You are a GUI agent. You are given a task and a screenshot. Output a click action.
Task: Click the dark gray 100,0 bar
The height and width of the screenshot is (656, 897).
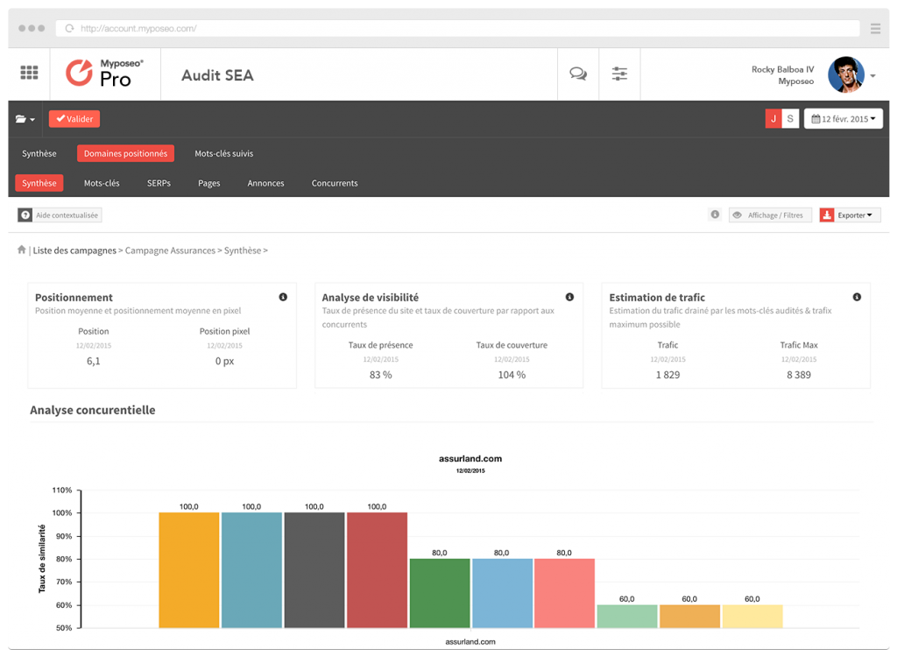pos(314,570)
